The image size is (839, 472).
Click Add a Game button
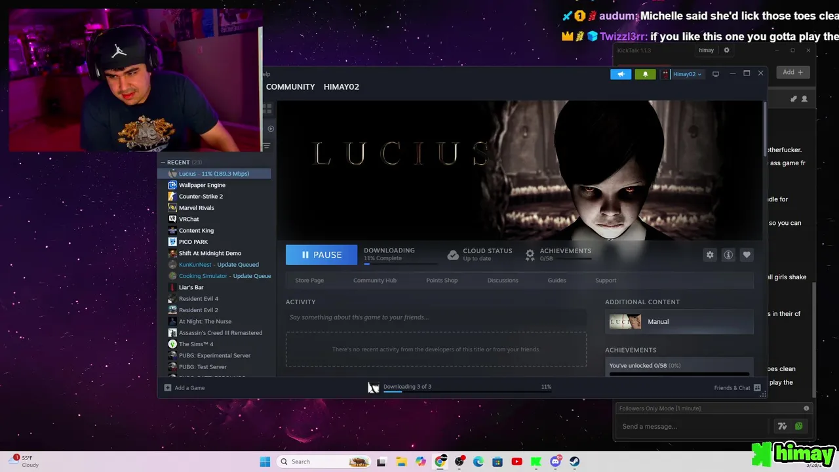(184, 387)
